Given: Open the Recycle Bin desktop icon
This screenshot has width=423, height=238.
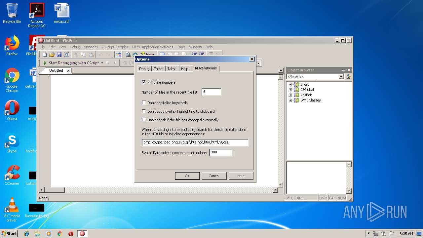Looking at the screenshot, I should 12,13.
